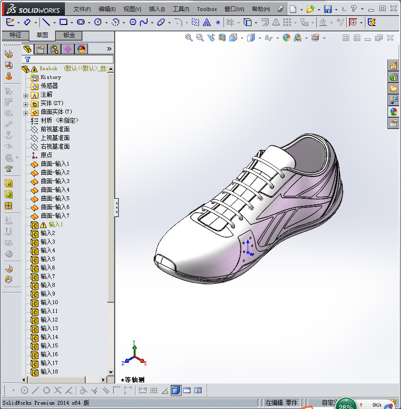This screenshot has height=409, width=401.
Task: Select the 材质 <未指定> item
Action: click(60, 120)
